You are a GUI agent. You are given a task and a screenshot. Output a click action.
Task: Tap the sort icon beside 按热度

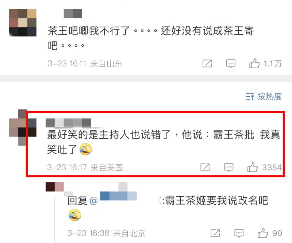pos(250,96)
